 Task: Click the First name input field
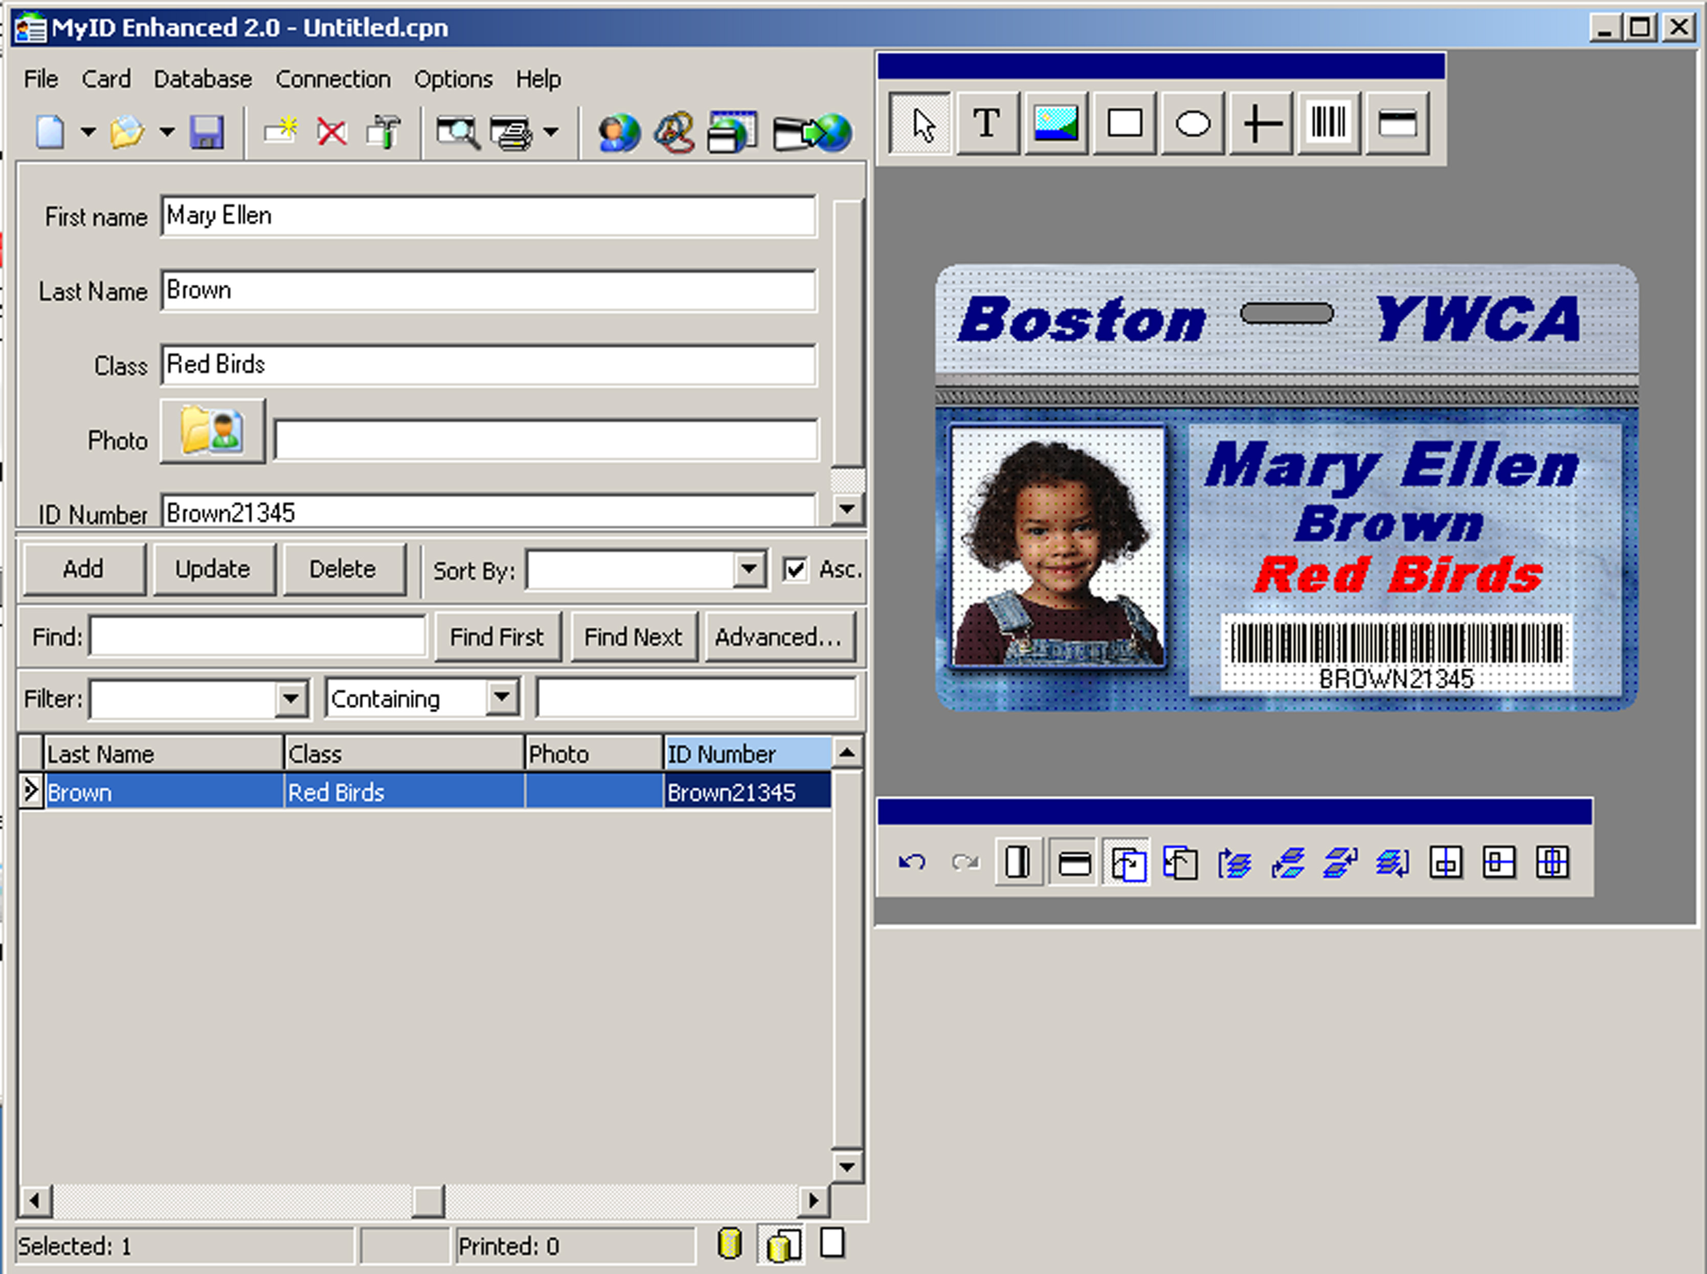pos(488,216)
